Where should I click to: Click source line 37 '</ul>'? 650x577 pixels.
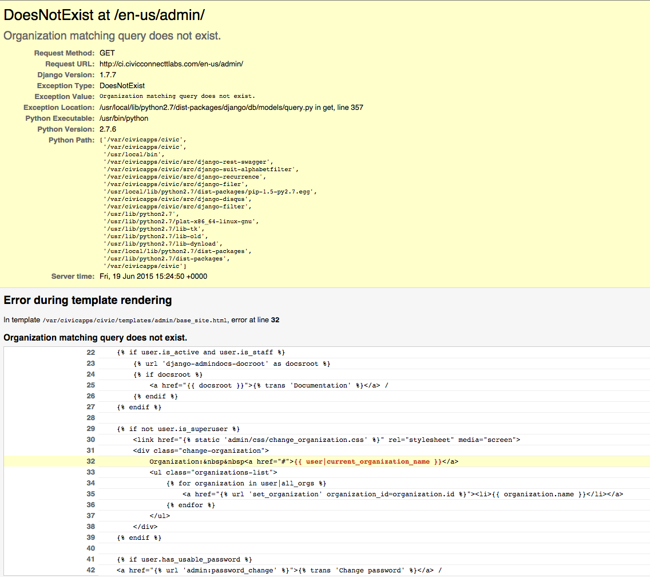coord(160,516)
